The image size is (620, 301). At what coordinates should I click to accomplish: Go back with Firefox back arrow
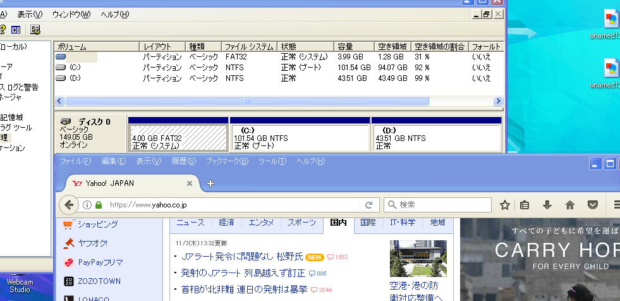click(x=69, y=205)
